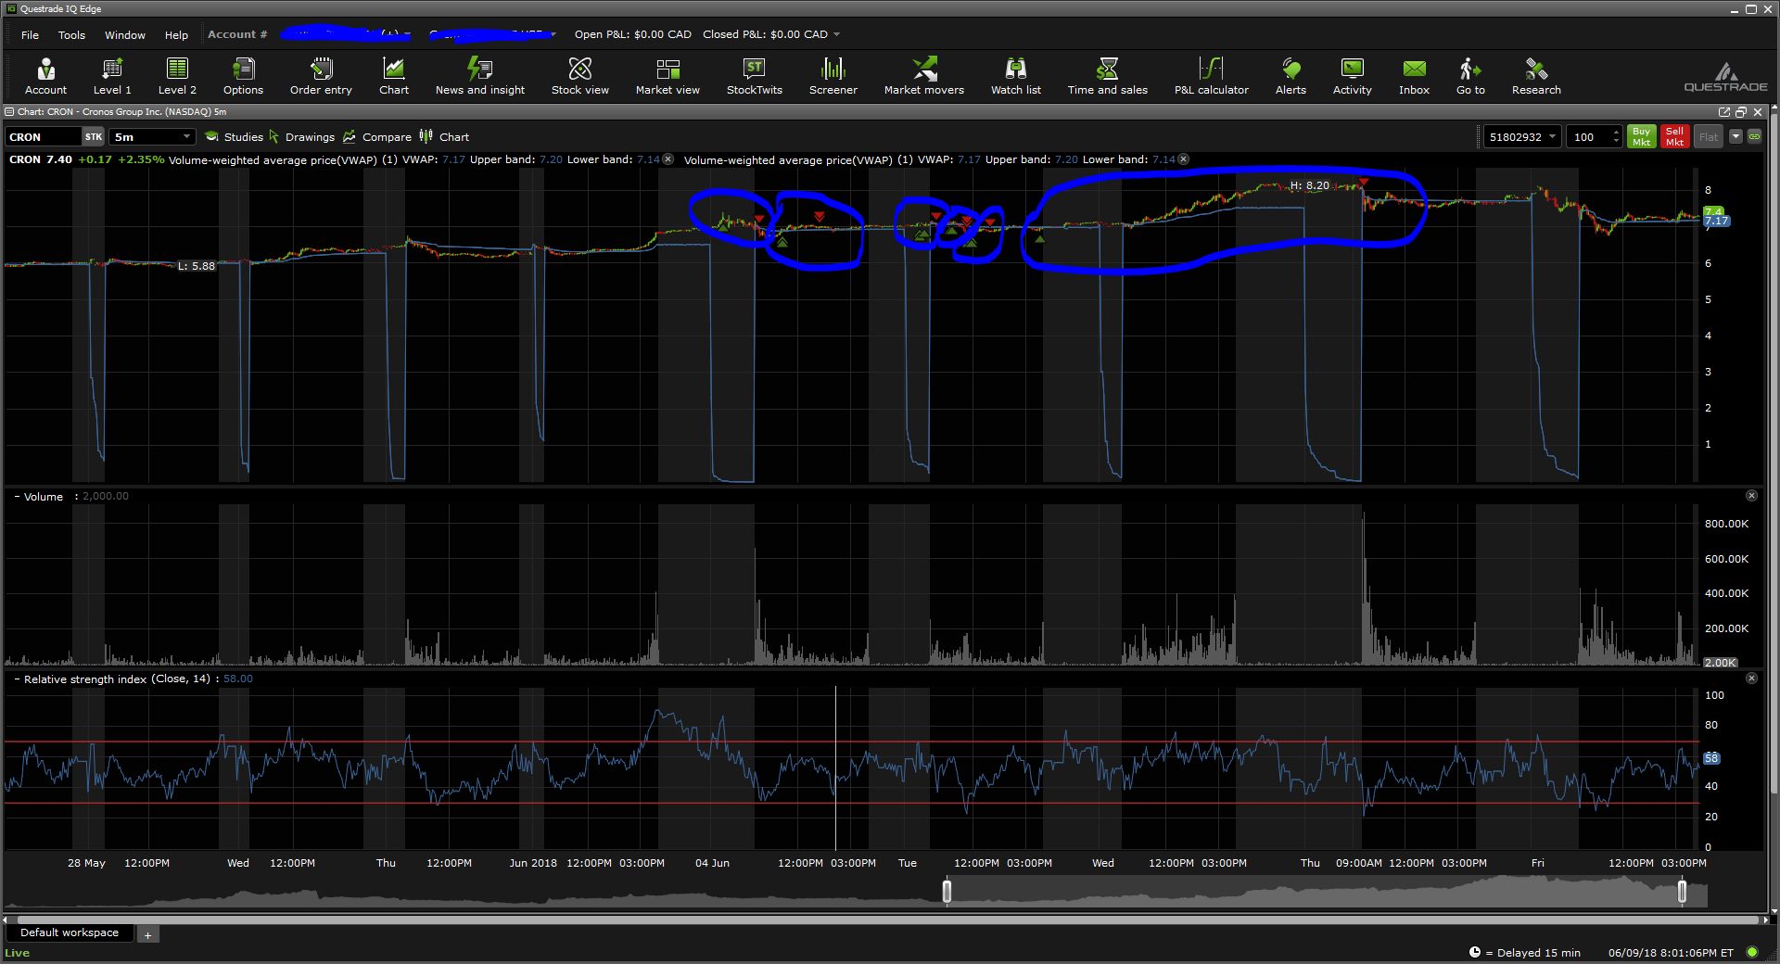Open the Watch list
This screenshot has width=1780, height=964.
(1015, 76)
